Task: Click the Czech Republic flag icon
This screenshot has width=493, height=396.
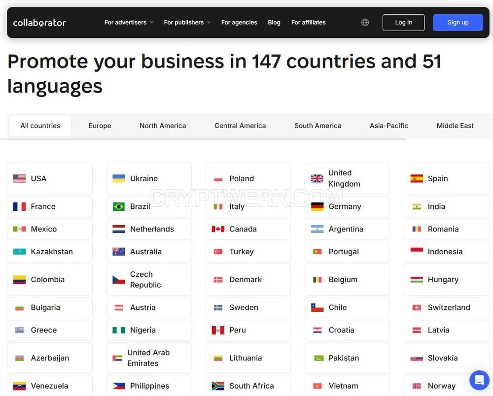Action: pos(119,279)
